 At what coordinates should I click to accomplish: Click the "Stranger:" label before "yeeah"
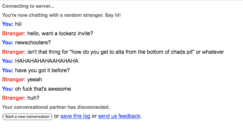click(14, 80)
